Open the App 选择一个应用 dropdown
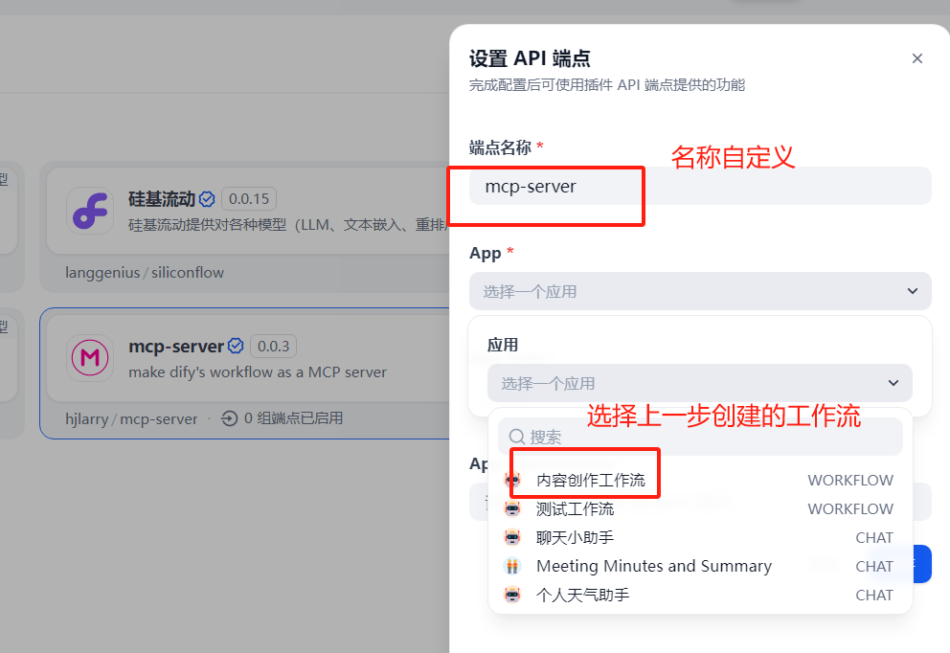The width and height of the screenshot is (950, 653). [x=700, y=291]
